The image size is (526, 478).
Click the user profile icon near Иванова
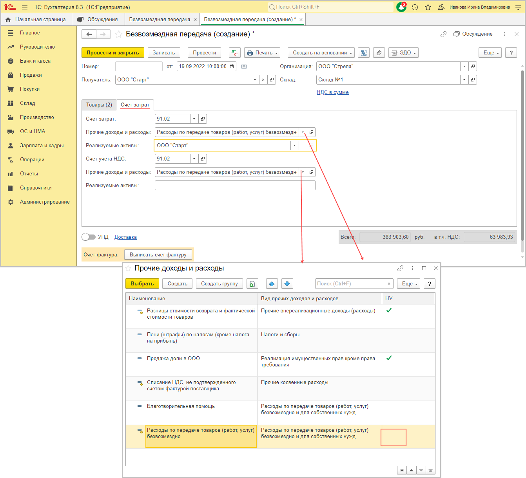441,7
